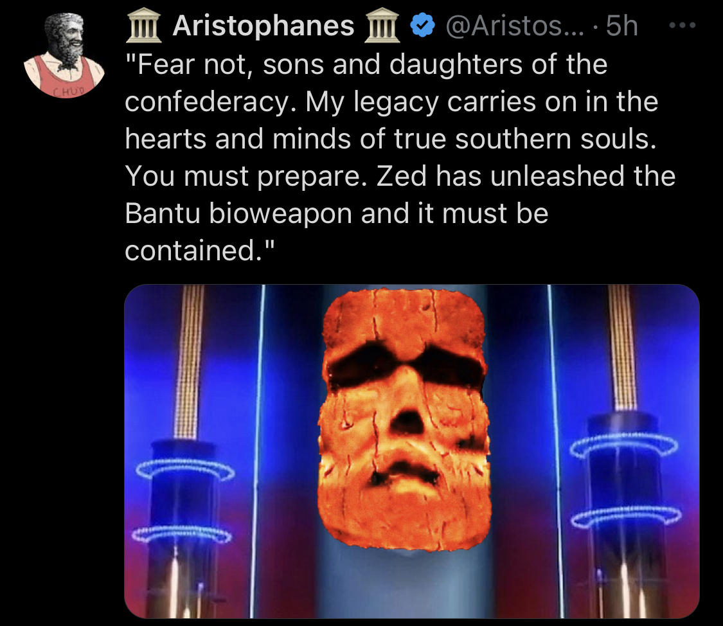Open the more options three-dot menu
723x626 pixels.
[682, 26]
